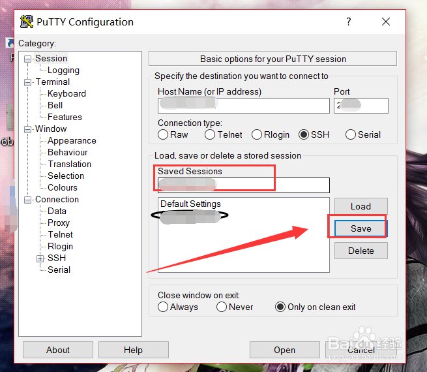Screen dimensions: 427x372
Task: Click the Host Name input field
Action: [243, 106]
